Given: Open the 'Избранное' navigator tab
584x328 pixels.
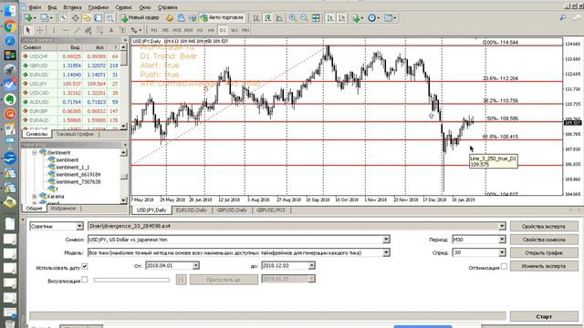Looking at the screenshot, I should point(63,209).
